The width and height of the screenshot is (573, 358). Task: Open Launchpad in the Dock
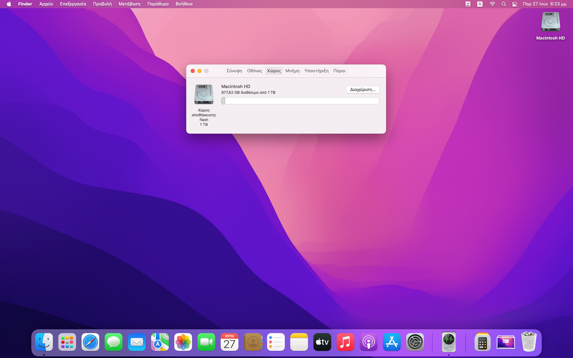click(67, 342)
